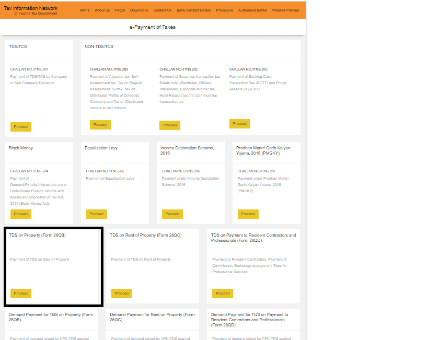Viewport: 428px width, 340px height.
Task: Proceed with Challan ITNS 281 for TDS/TCS
Action: coord(21,127)
